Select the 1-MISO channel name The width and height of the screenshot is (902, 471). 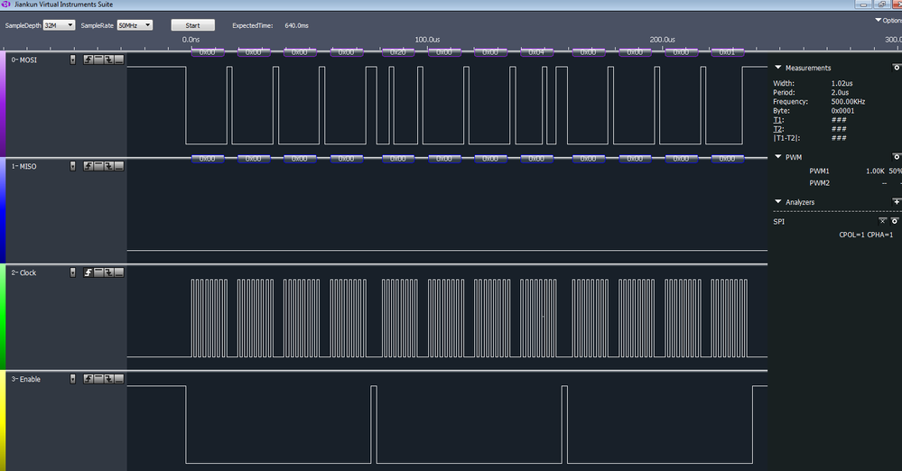[24, 166]
